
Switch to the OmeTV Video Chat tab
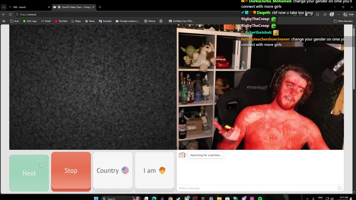click(x=74, y=7)
